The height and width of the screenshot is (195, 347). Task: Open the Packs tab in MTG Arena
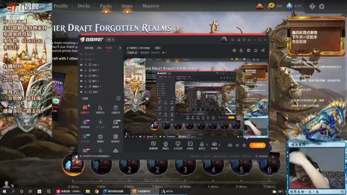click(106, 6)
